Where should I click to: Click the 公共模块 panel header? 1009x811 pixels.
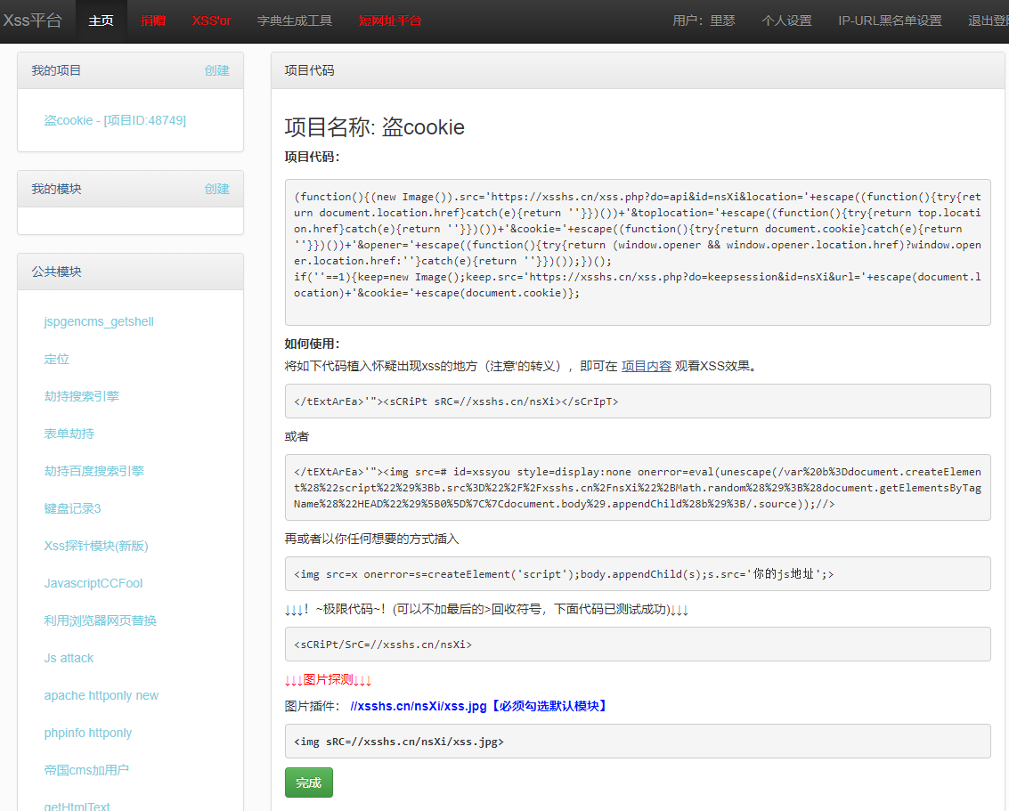coord(131,272)
